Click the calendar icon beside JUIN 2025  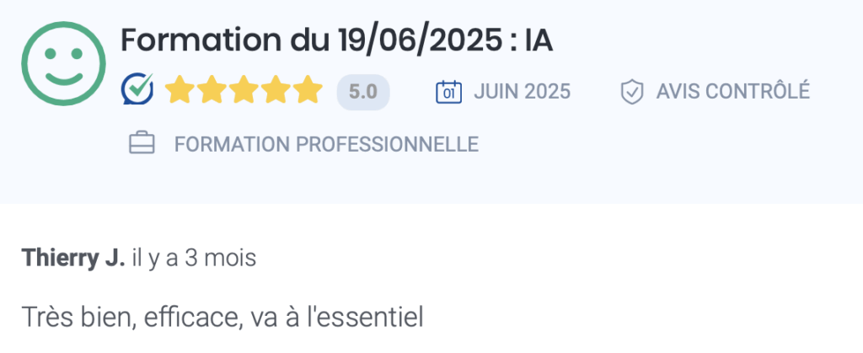(449, 91)
